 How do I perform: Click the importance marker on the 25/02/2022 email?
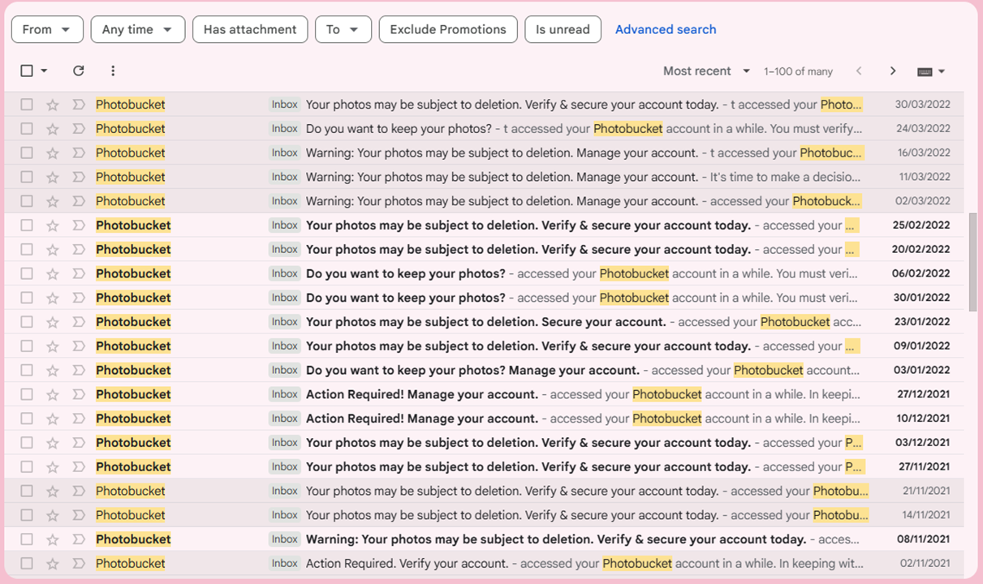[77, 225]
